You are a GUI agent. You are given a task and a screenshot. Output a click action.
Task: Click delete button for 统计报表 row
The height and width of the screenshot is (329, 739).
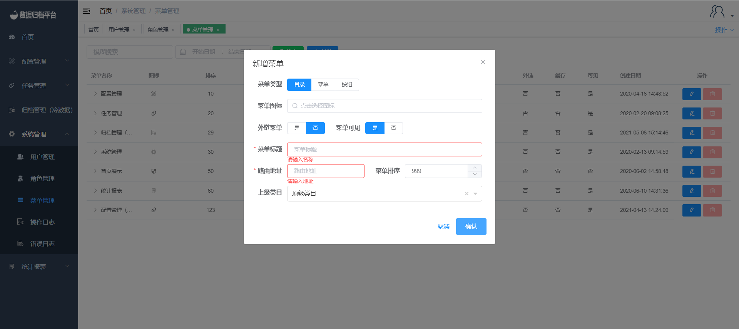click(712, 191)
